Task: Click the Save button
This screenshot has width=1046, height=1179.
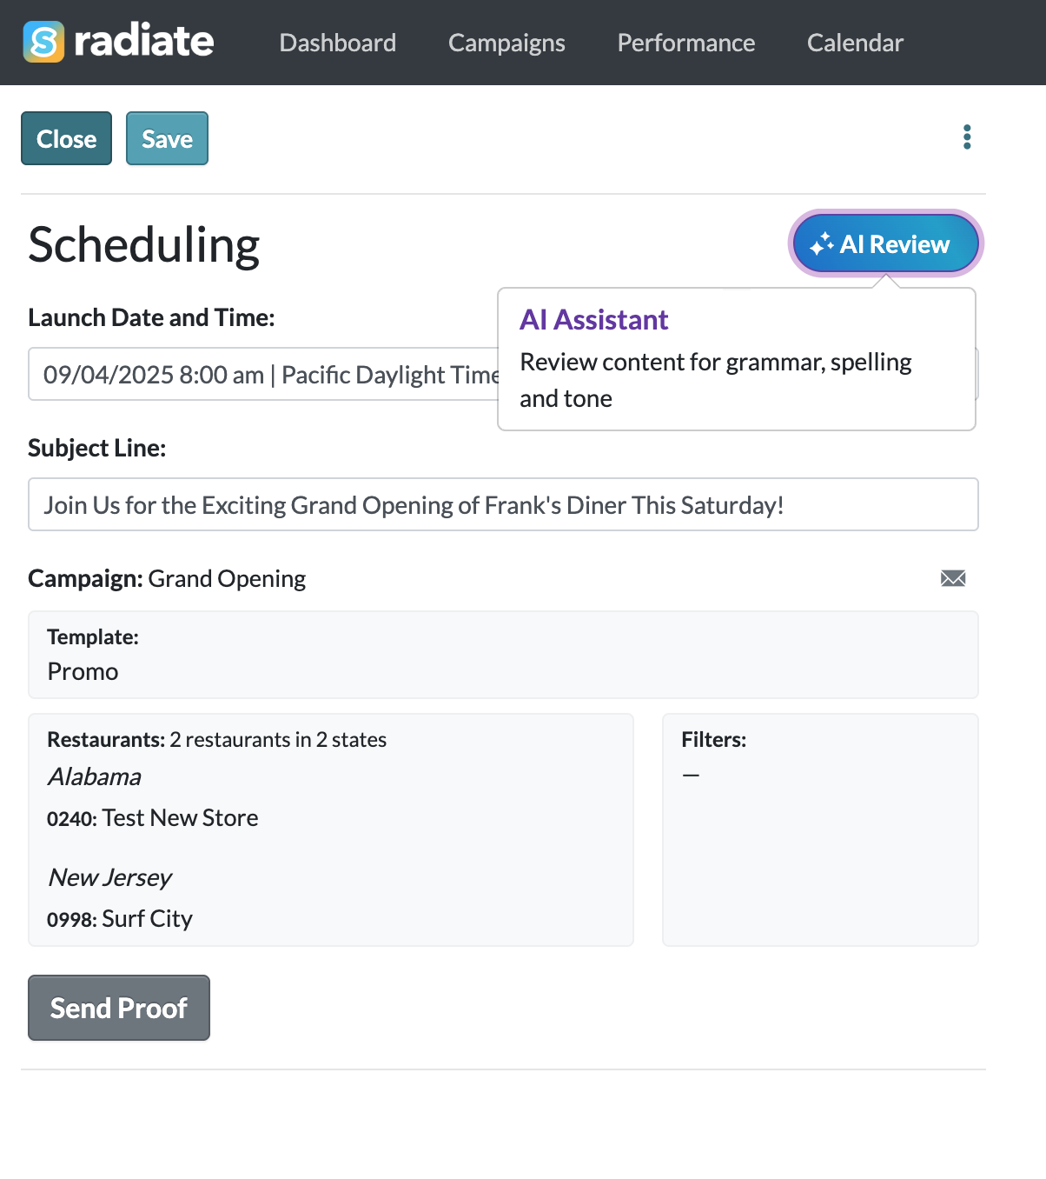Action: 167,138
